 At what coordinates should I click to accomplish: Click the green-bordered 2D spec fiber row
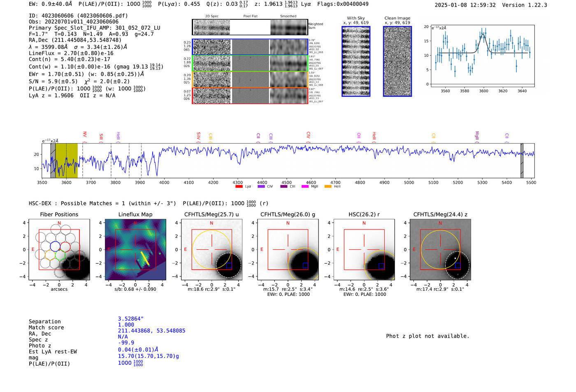pos(250,63)
